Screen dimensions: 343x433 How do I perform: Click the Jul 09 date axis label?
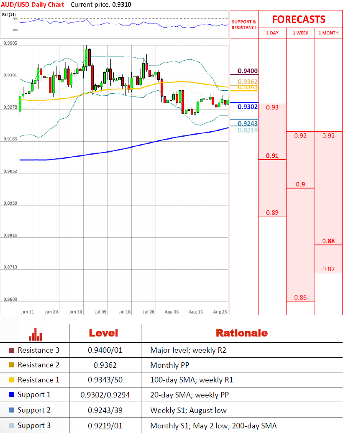coord(101,312)
